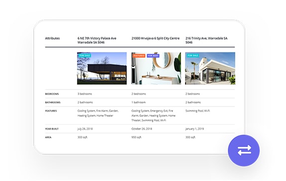The height and width of the screenshot is (181, 286).
Task: Click the FOR SALE badge on first property
Action: 85,55
